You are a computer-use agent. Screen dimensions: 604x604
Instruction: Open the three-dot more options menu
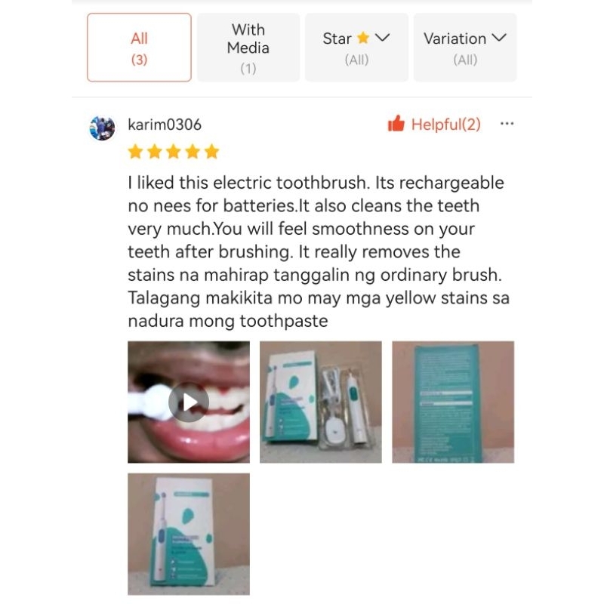(507, 124)
